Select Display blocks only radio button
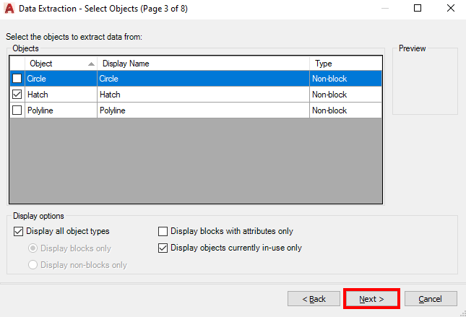466x317 pixels. (33, 248)
